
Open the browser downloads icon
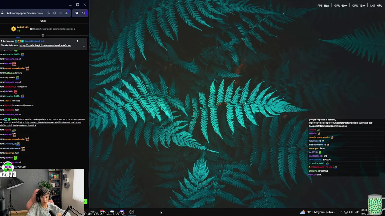pyautogui.click(x=66, y=13)
